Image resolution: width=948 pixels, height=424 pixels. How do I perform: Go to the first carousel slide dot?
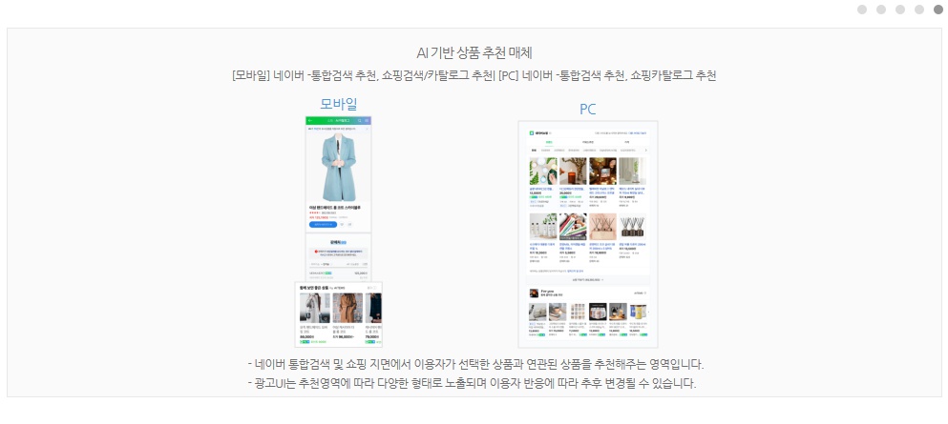point(862,9)
